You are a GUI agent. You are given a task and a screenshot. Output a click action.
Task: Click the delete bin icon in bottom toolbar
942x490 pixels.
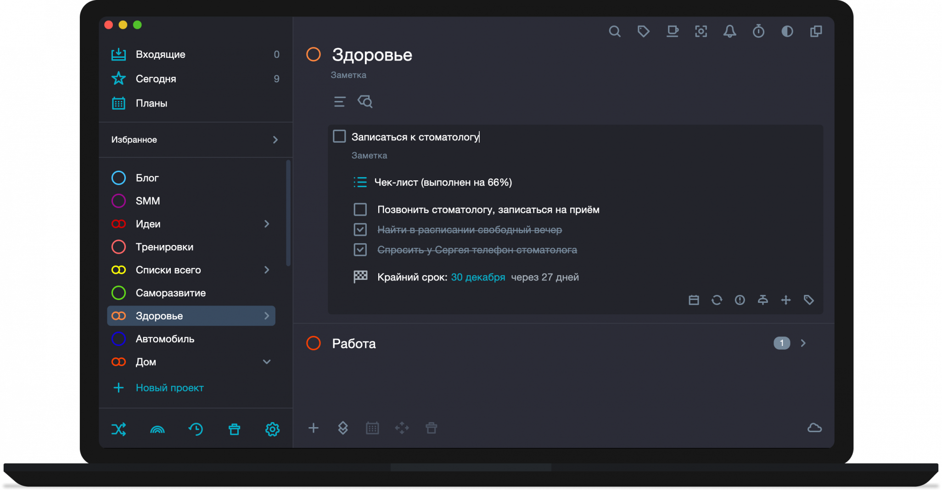[431, 428]
